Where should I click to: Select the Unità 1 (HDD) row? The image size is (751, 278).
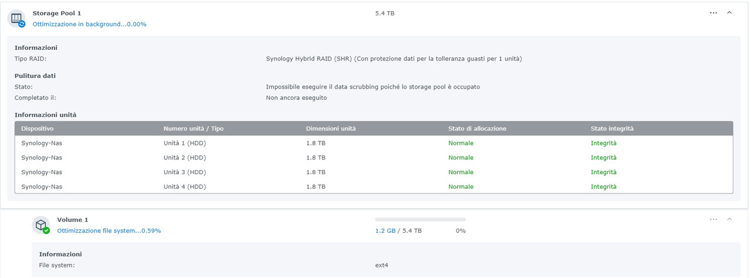[185, 143]
